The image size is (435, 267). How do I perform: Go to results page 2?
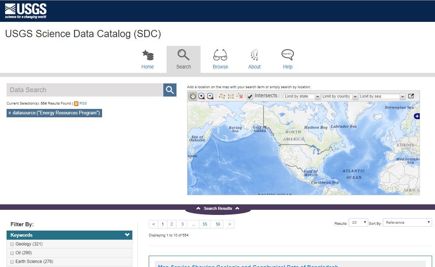172,224
